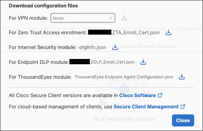Click the Download configuration files heading
Screen dimensions: 203x131
(x=43, y=6)
